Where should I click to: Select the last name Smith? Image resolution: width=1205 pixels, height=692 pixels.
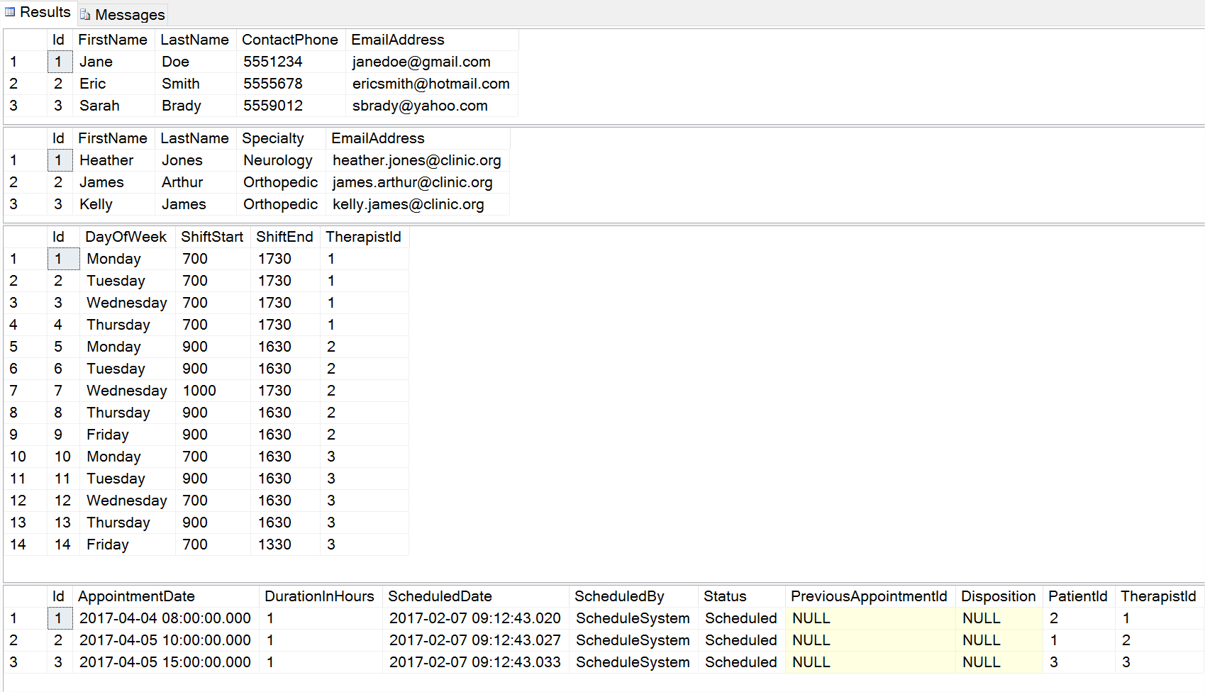[x=196, y=84]
